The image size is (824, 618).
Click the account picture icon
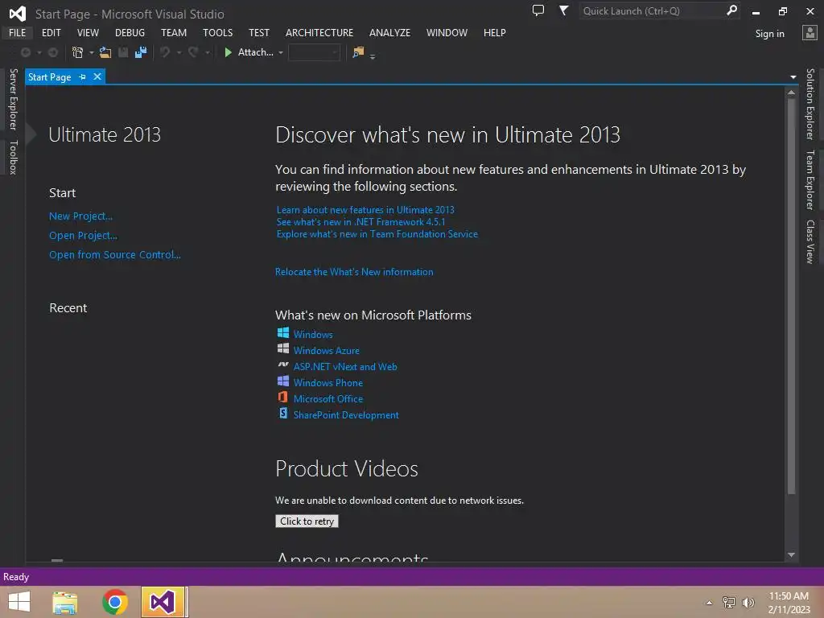tap(810, 32)
